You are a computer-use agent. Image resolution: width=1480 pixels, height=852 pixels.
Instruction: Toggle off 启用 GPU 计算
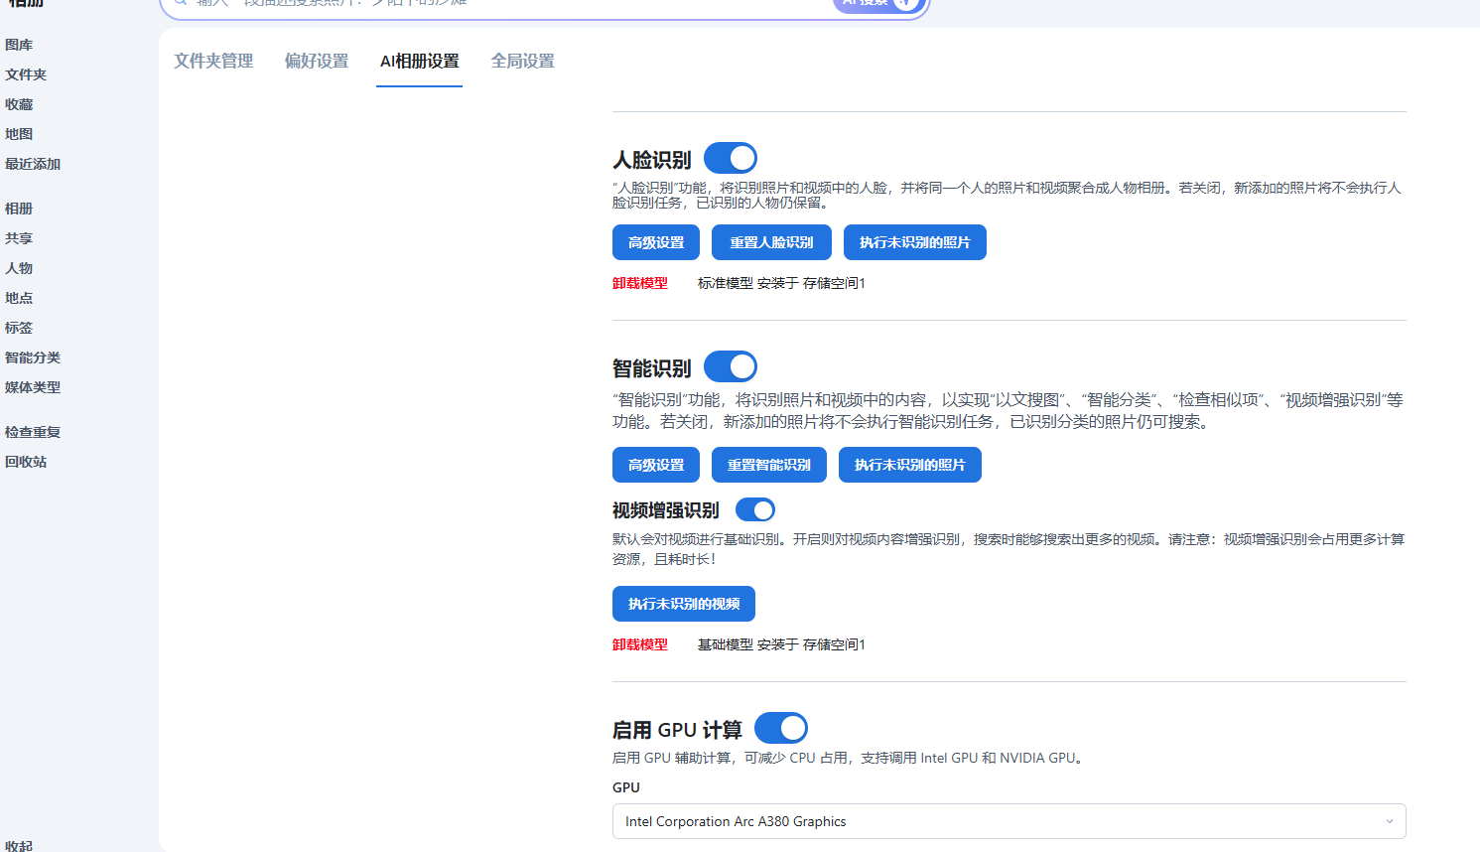coord(780,727)
